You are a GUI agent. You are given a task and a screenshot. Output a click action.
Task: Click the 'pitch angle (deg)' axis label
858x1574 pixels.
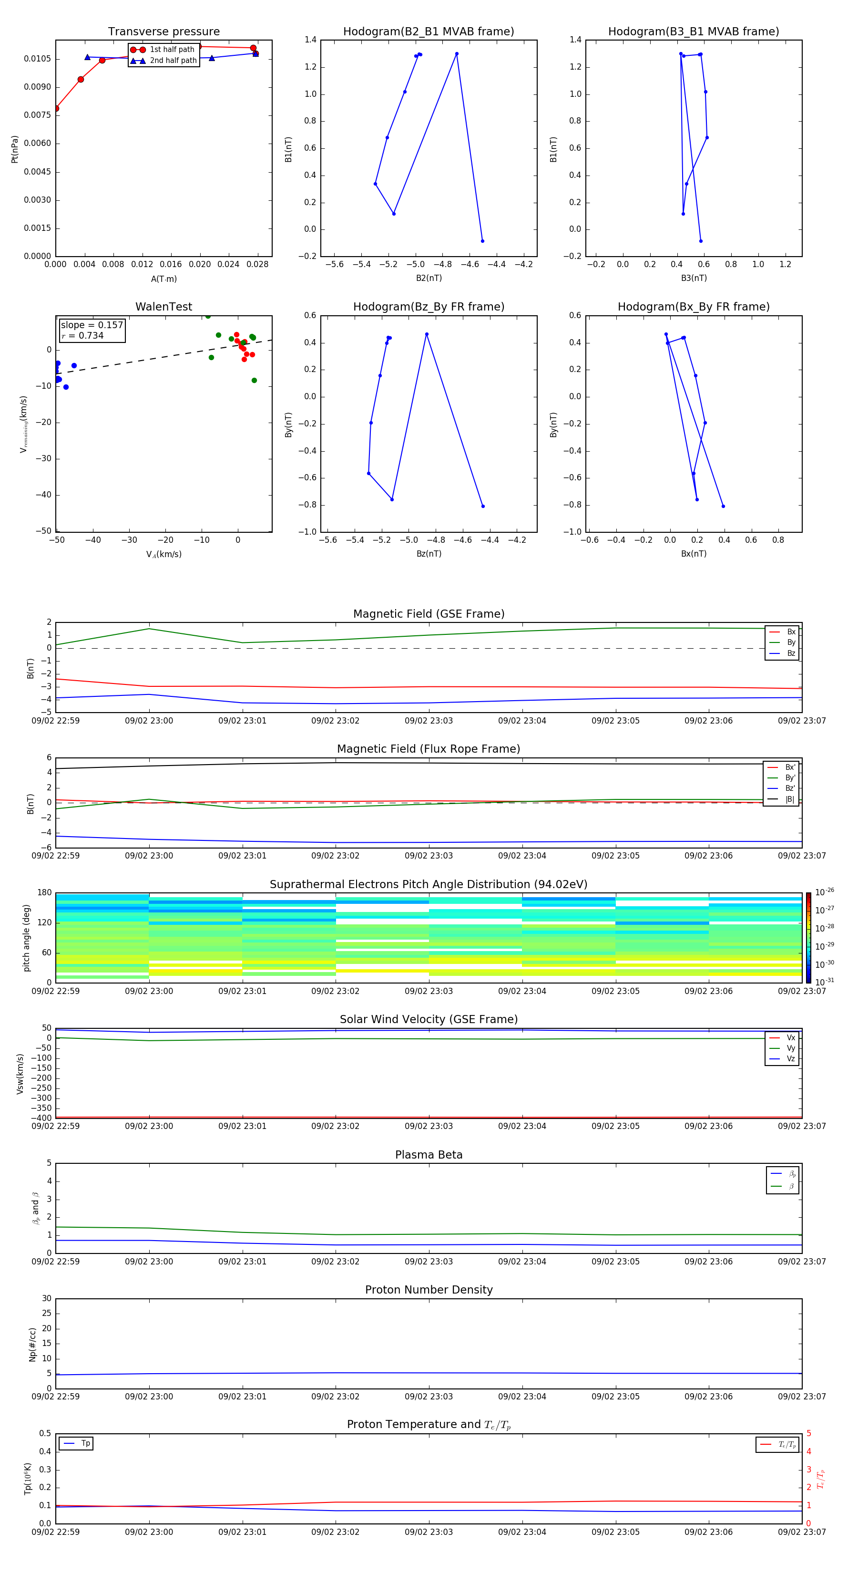pos(26,938)
